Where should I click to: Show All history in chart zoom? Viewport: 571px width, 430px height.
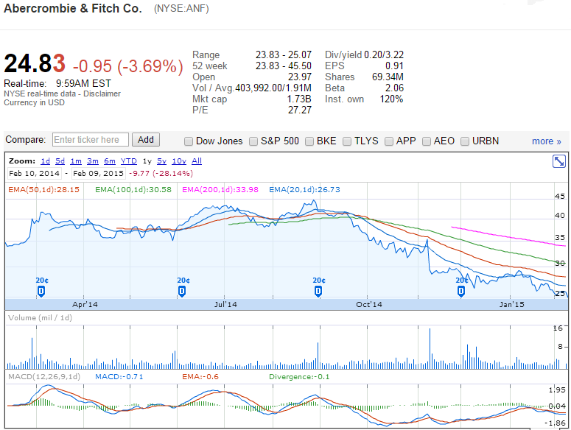pos(197,161)
